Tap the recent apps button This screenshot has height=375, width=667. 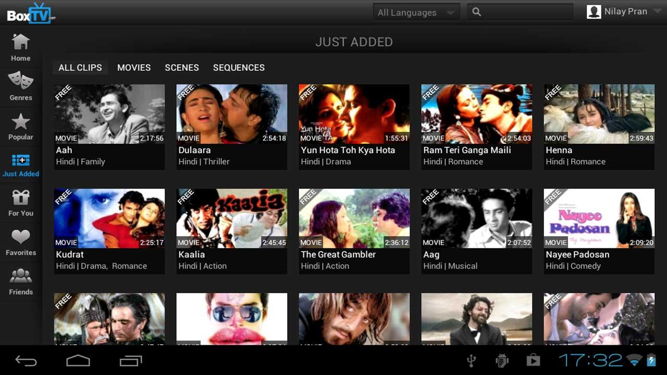pos(131,360)
